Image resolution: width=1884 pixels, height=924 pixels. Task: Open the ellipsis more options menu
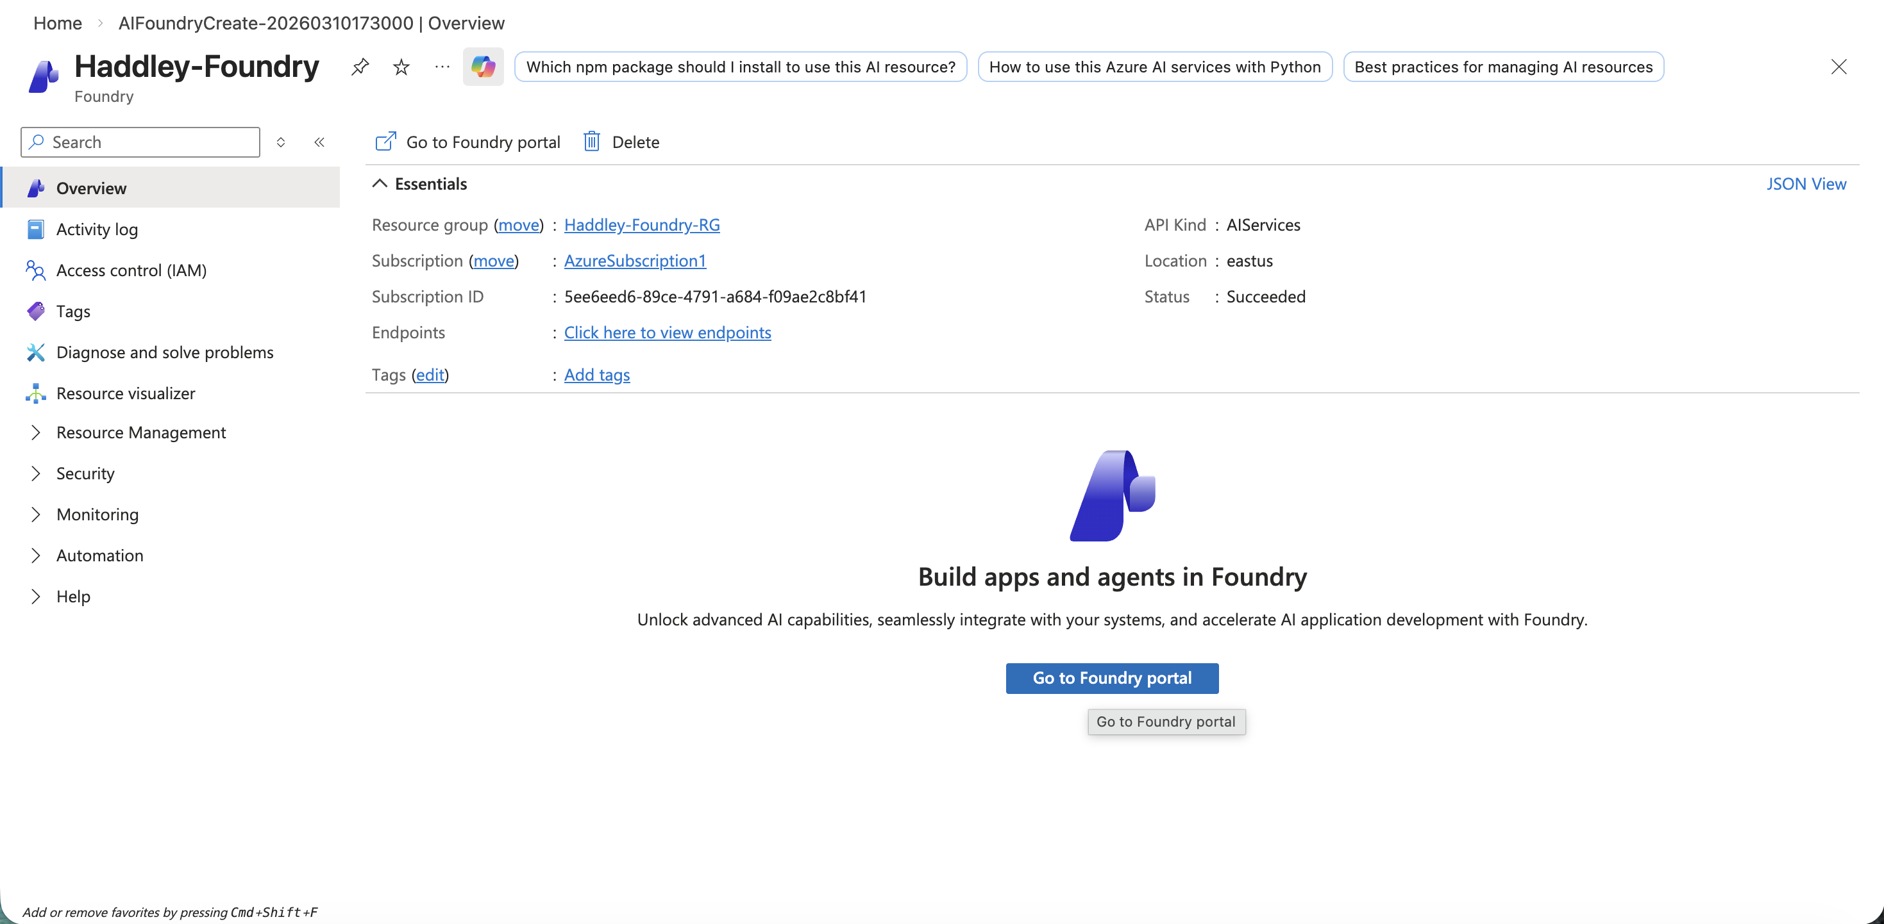(442, 67)
